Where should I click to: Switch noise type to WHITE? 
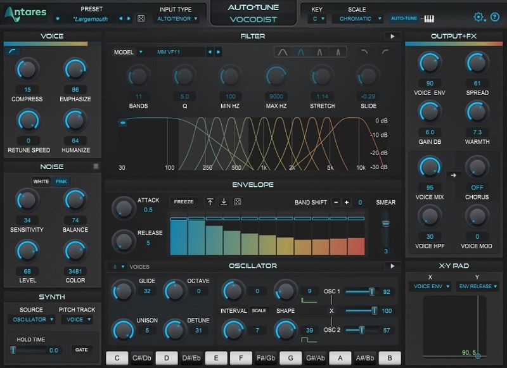(42, 181)
